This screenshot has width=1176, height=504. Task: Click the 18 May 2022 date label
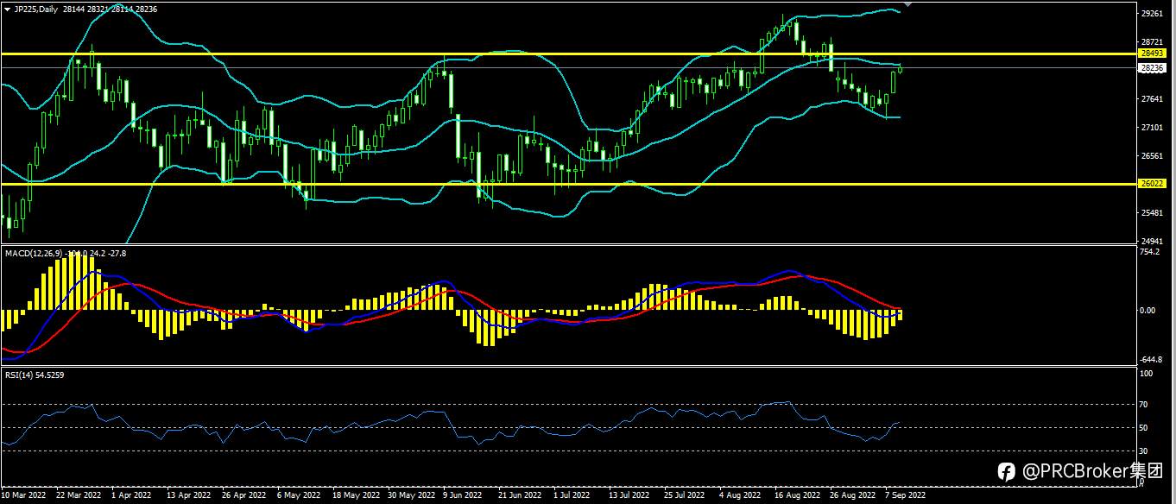pyautogui.click(x=356, y=496)
